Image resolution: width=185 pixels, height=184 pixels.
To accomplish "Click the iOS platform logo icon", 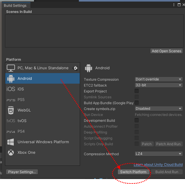I will pos(11,89).
